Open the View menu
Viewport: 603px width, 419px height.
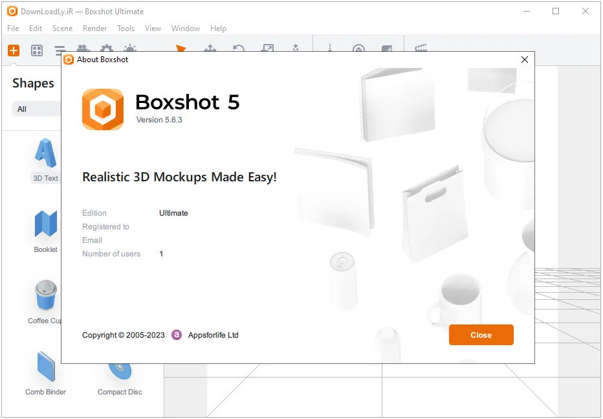click(153, 28)
